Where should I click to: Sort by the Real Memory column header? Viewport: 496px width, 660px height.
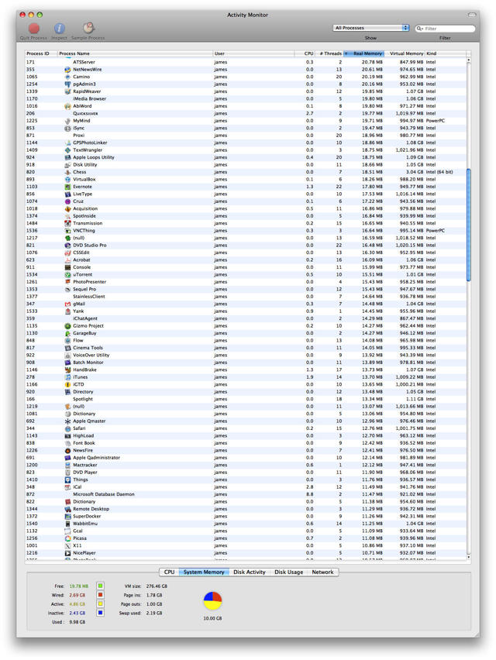[367, 53]
